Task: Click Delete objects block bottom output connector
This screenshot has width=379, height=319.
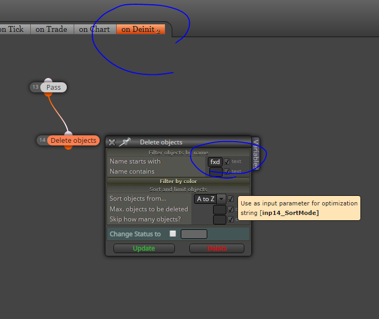Action: coord(68,147)
